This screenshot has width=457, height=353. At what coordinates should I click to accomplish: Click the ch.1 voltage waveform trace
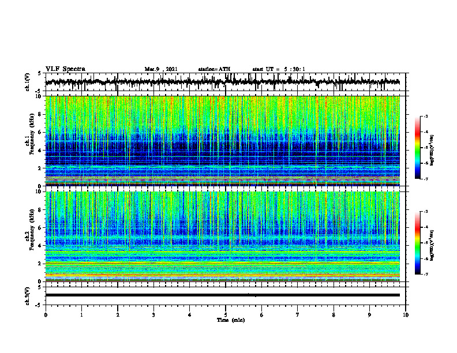tap(222, 82)
